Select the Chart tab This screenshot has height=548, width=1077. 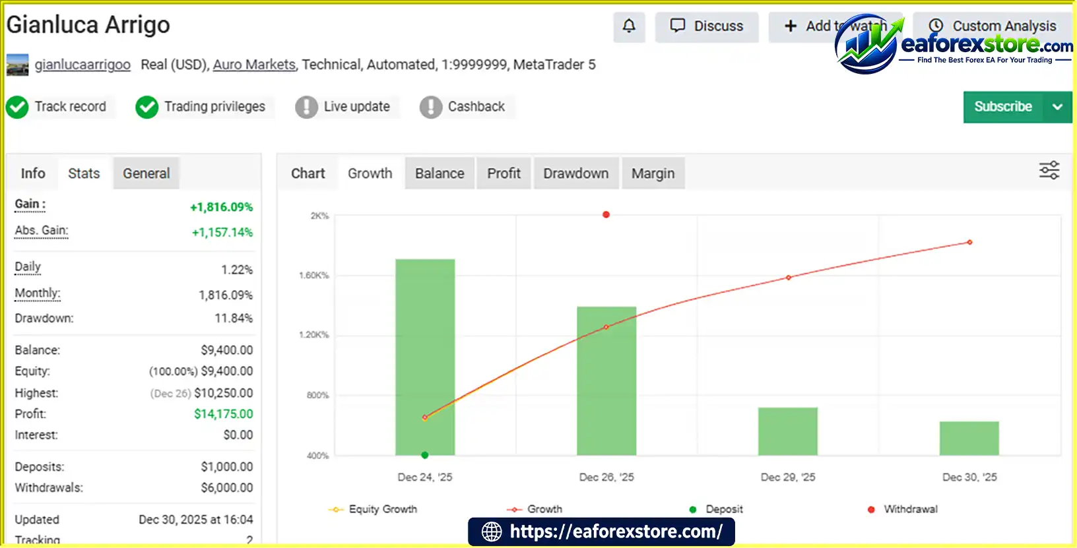click(x=308, y=173)
